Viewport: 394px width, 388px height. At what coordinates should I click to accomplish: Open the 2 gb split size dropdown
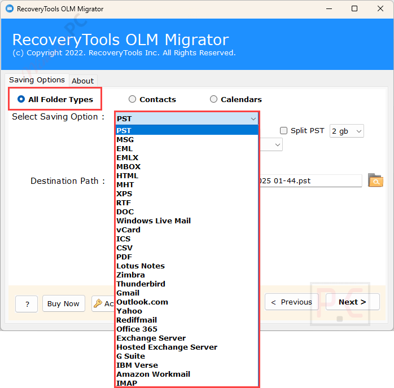347,131
